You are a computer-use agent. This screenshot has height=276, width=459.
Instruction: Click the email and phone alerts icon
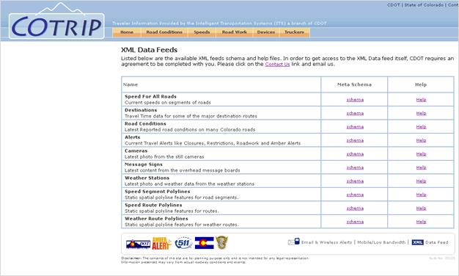click(293, 241)
